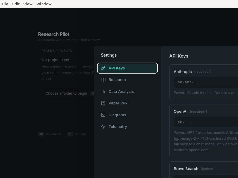Switch to Data Analysis settings
This screenshot has height=178, width=238.
click(x=128, y=92)
